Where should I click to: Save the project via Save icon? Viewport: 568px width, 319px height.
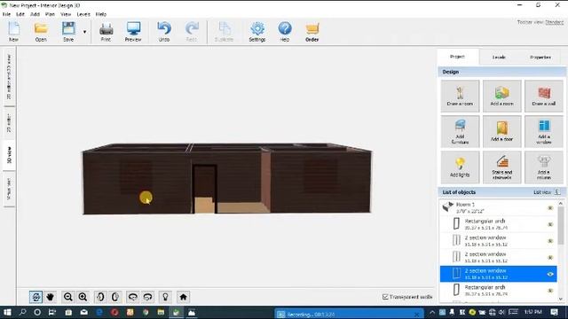click(x=68, y=32)
